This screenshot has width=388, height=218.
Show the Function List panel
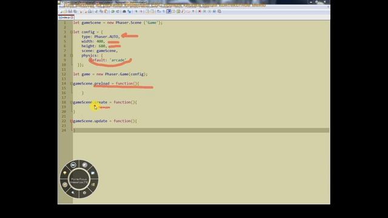[x=183, y=12]
